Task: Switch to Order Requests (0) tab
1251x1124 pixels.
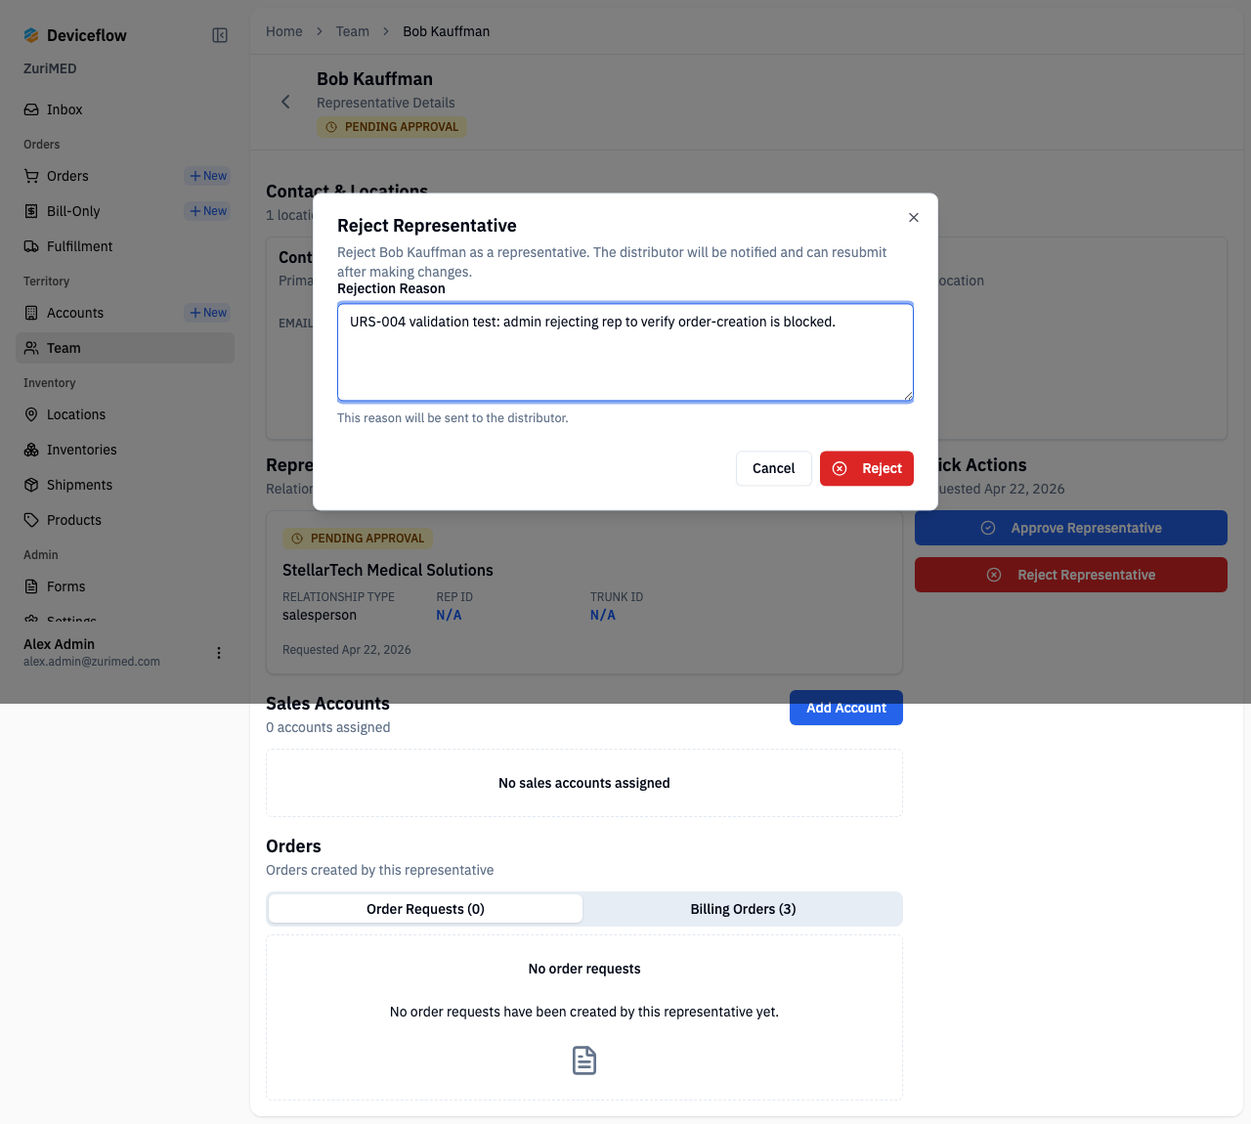Action: click(x=426, y=909)
